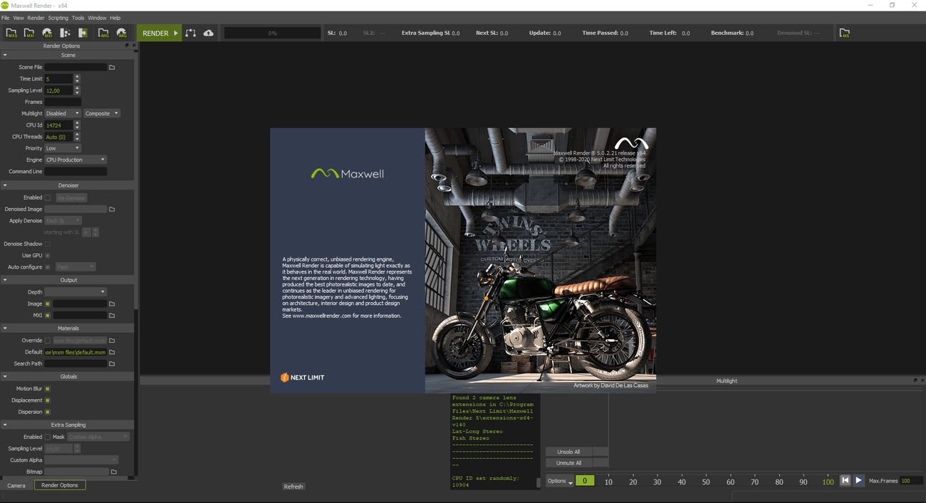
Task: Rewind Multilight timeline to first frame
Action: 845,481
